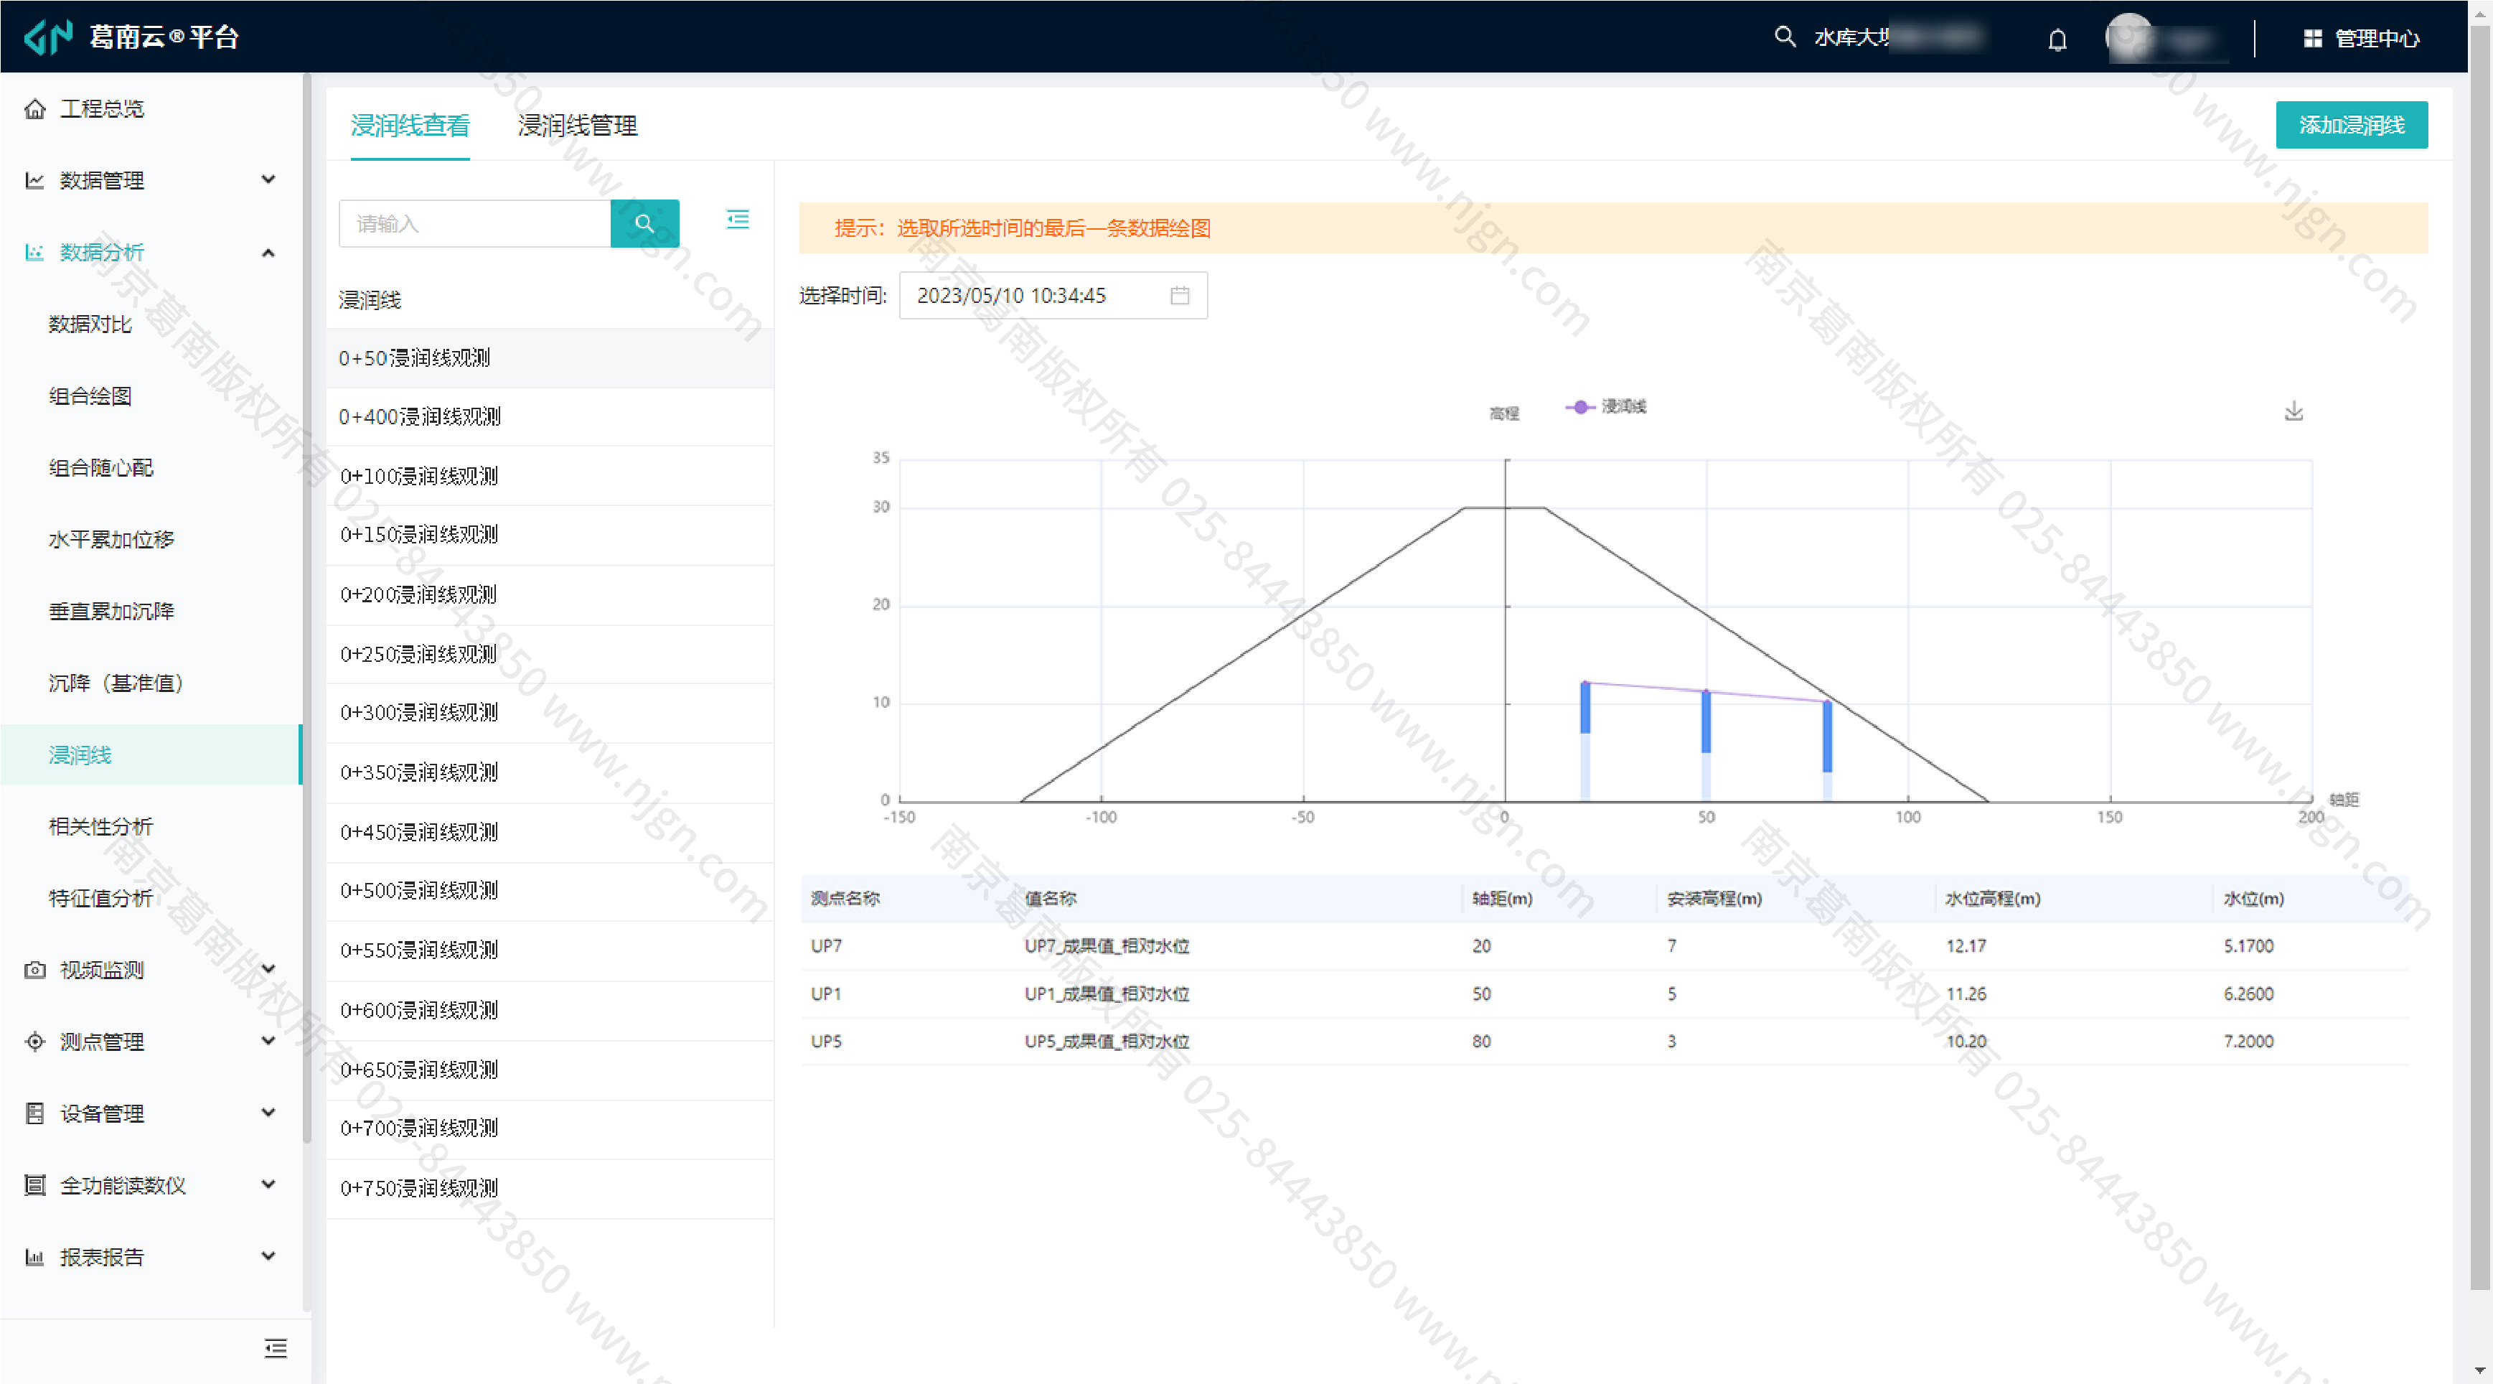Viewport: 2493px width, 1384px height.
Task: Select 0+550浸润线观测 in list
Action: point(550,950)
